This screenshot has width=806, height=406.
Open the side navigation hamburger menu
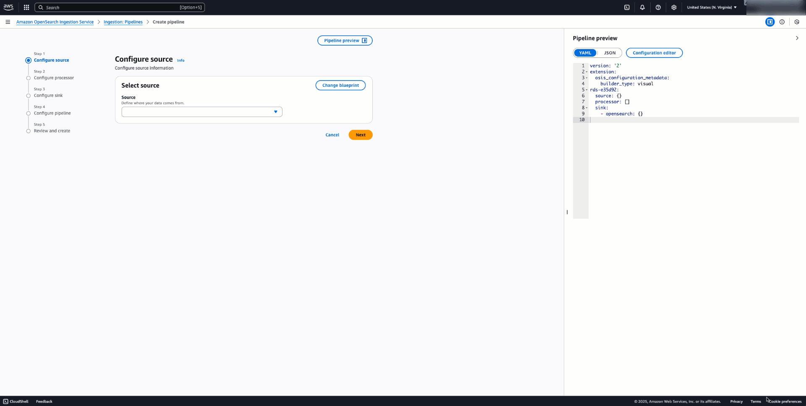[x=8, y=22]
